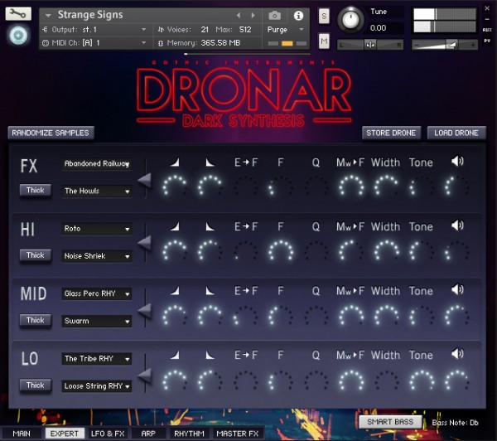Click the HI row volume speaker icon
Image resolution: width=497 pixels, height=441 pixels.
pos(457,225)
